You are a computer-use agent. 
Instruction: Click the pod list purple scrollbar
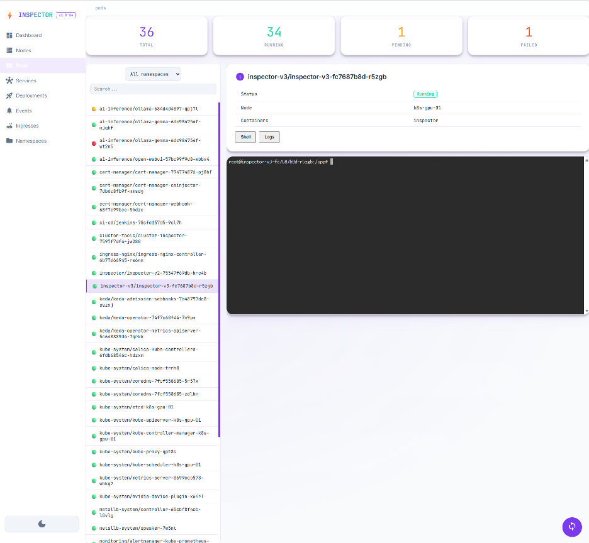[x=219, y=270]
